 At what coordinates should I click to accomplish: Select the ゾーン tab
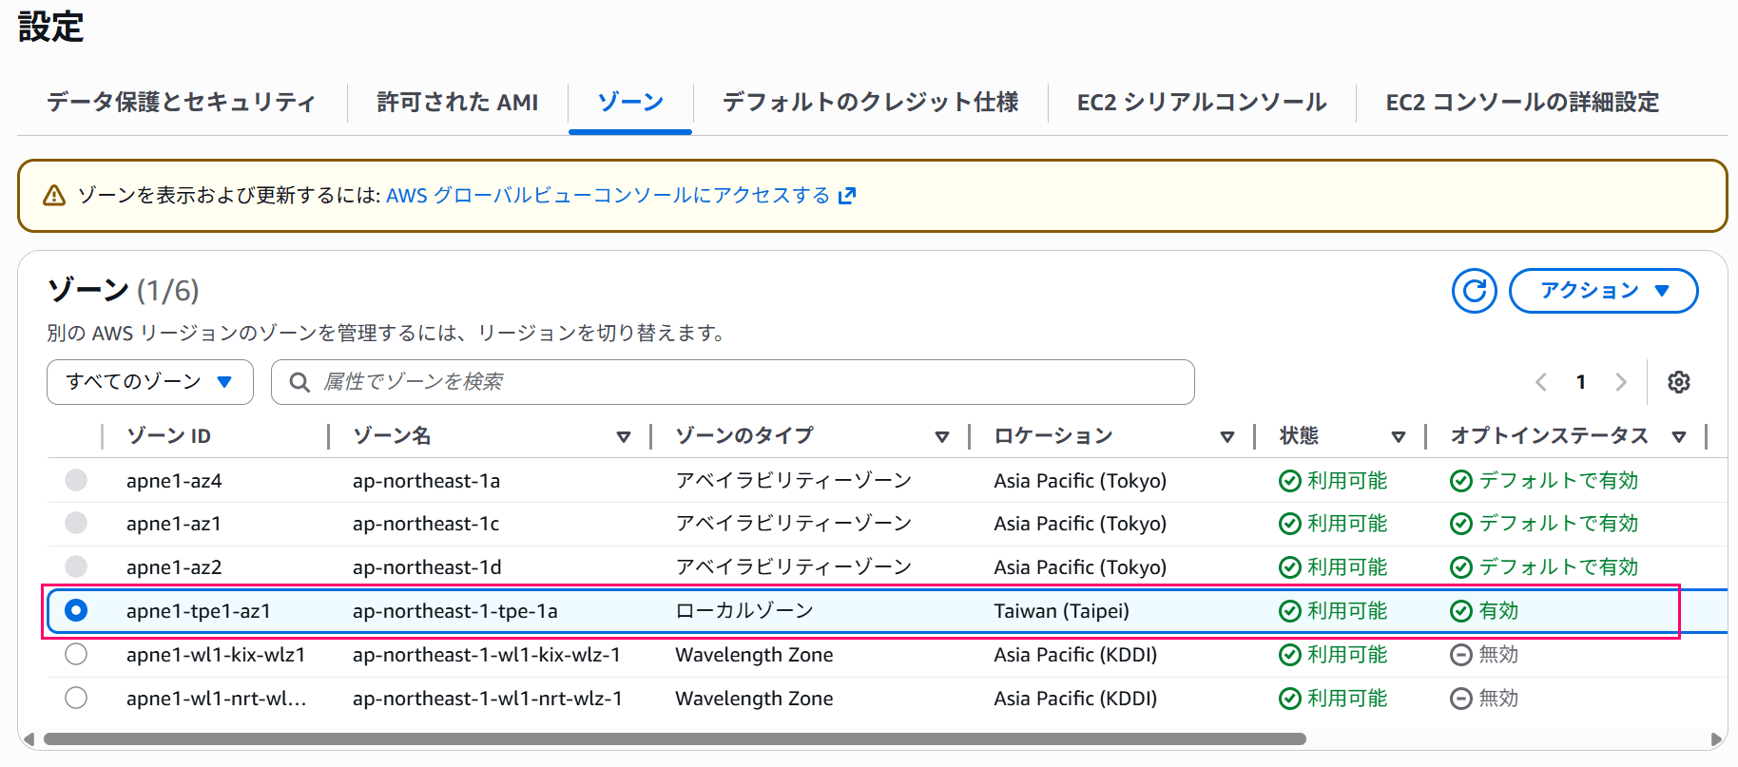click(x=630, y=103)
